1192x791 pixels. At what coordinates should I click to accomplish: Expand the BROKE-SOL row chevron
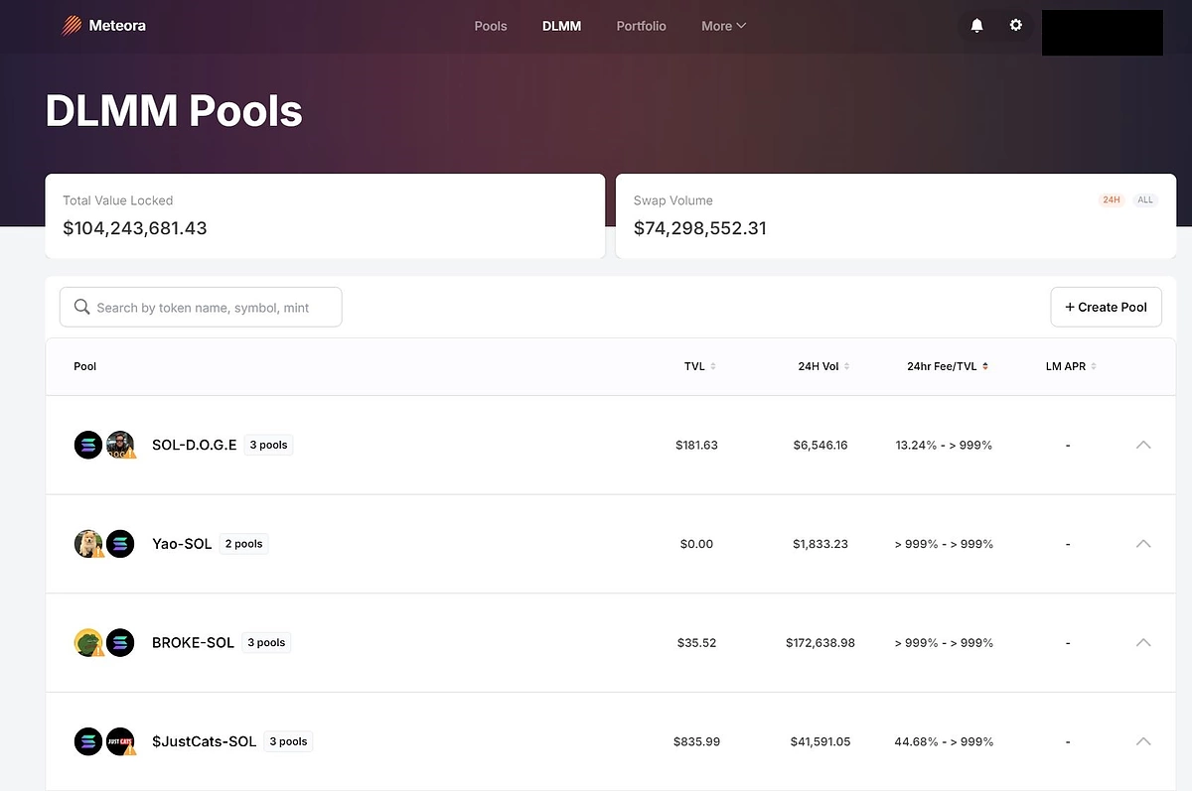pos(1143,642)
